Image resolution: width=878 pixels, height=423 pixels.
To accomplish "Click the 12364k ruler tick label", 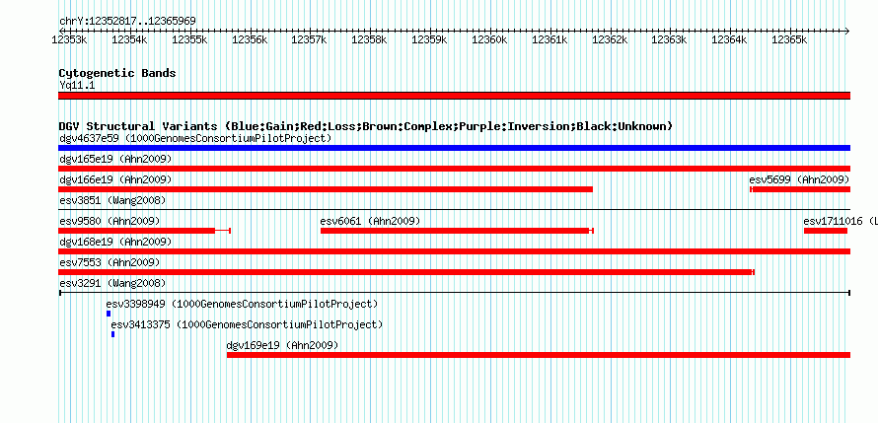I will pos(729,39).
